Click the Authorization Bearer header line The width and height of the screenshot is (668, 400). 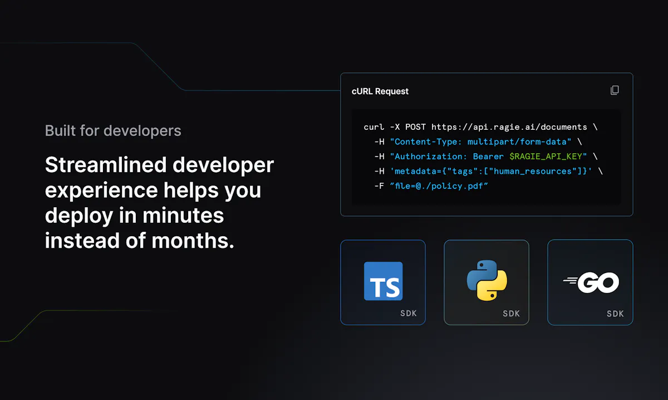click(x=486, y=157)
